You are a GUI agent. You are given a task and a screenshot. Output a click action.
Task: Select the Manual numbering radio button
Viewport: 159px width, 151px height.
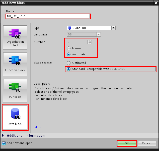69,48
